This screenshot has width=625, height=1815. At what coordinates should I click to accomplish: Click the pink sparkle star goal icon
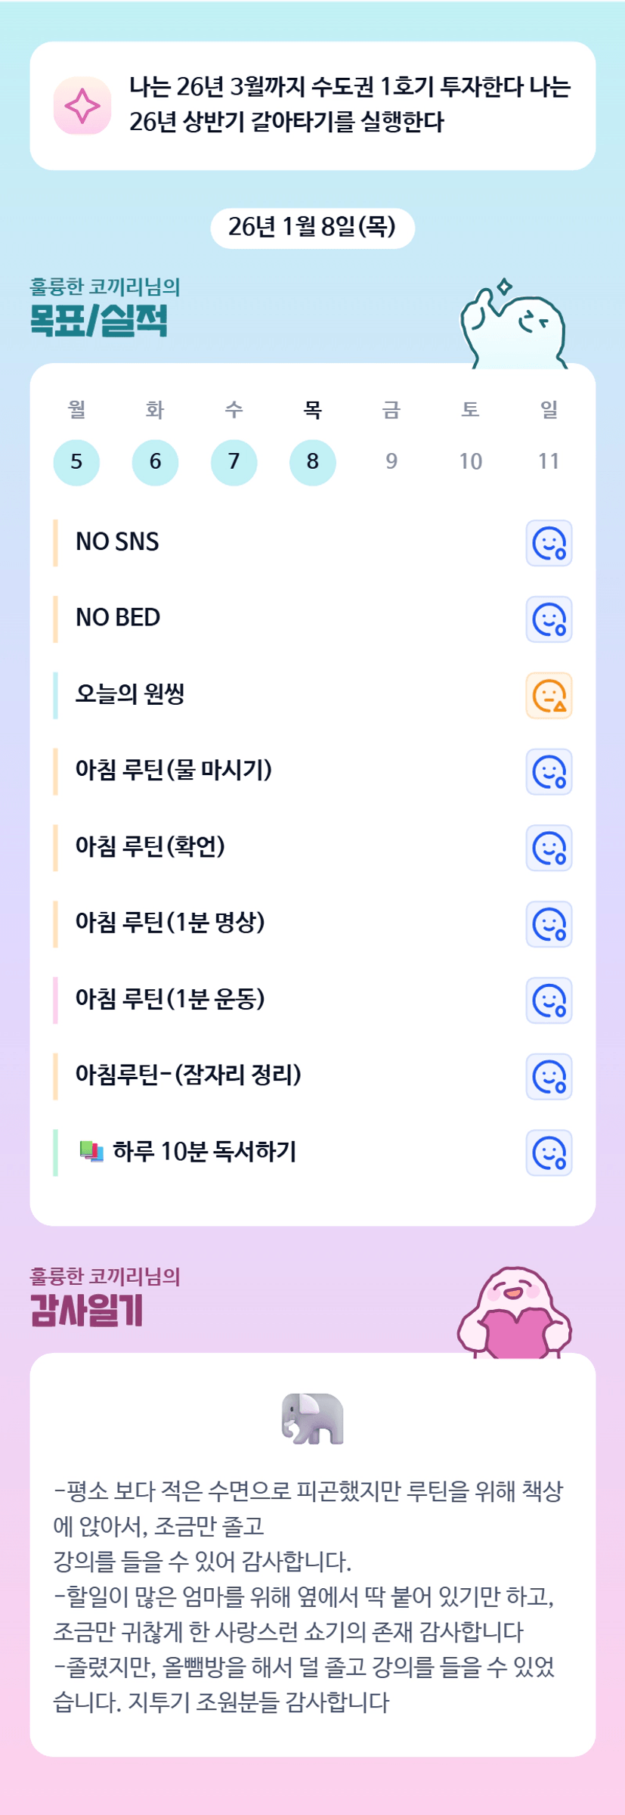(x=82, y=106)
